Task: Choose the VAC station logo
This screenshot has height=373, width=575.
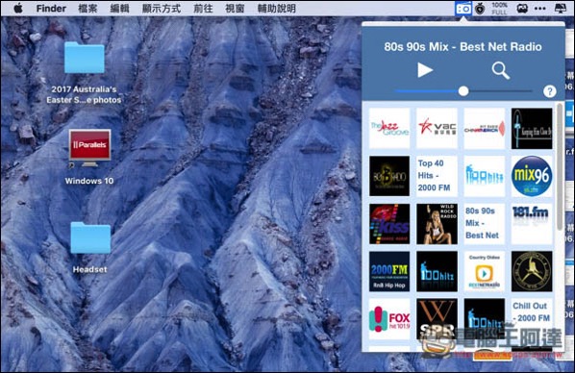Action: (x=437, y=129)
